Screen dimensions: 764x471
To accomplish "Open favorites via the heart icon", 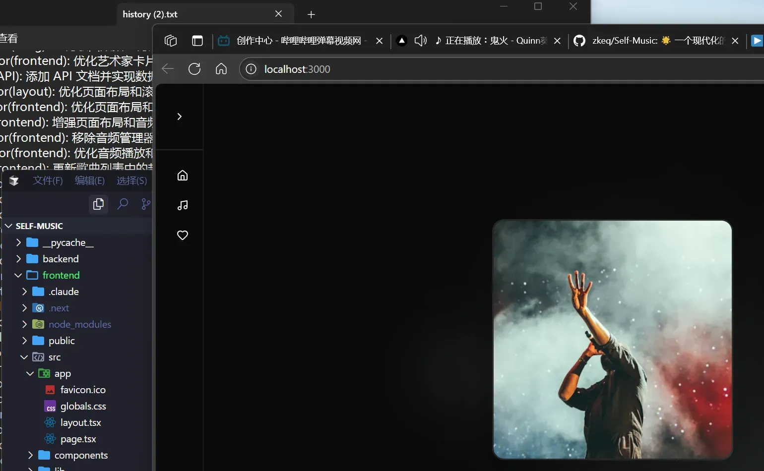I will [x=183, y=235].
